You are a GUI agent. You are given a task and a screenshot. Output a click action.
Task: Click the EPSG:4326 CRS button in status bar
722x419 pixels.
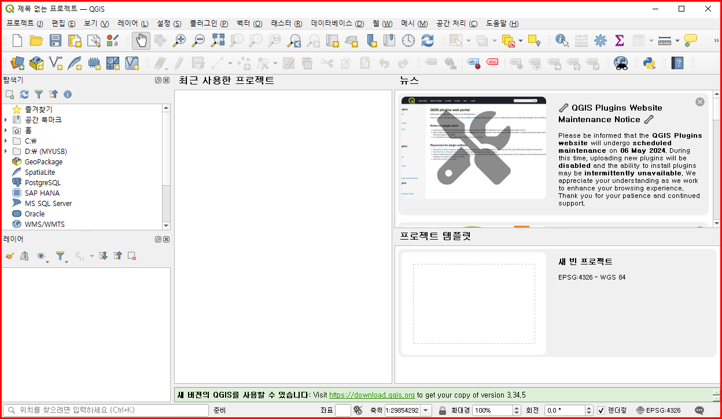pyautogui.click(x=658, y=410)
